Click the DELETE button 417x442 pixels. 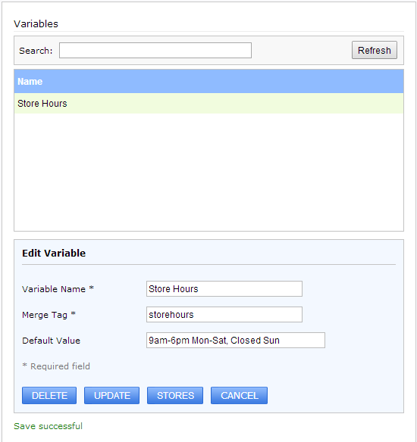(x=49, y=396)
